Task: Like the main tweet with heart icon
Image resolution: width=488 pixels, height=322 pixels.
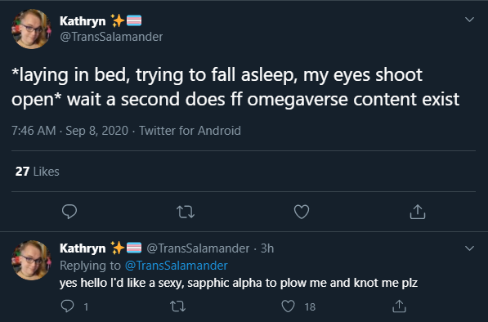Action: [302, 212]
